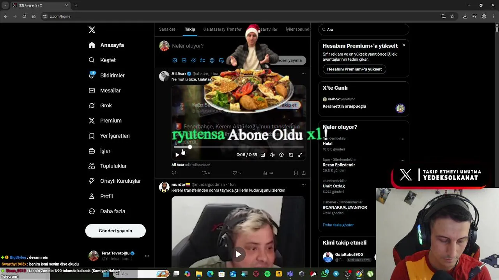Open the Chrome tab search dropdown
This screenshot has width=499, height=280.
(x=5, y=5)
